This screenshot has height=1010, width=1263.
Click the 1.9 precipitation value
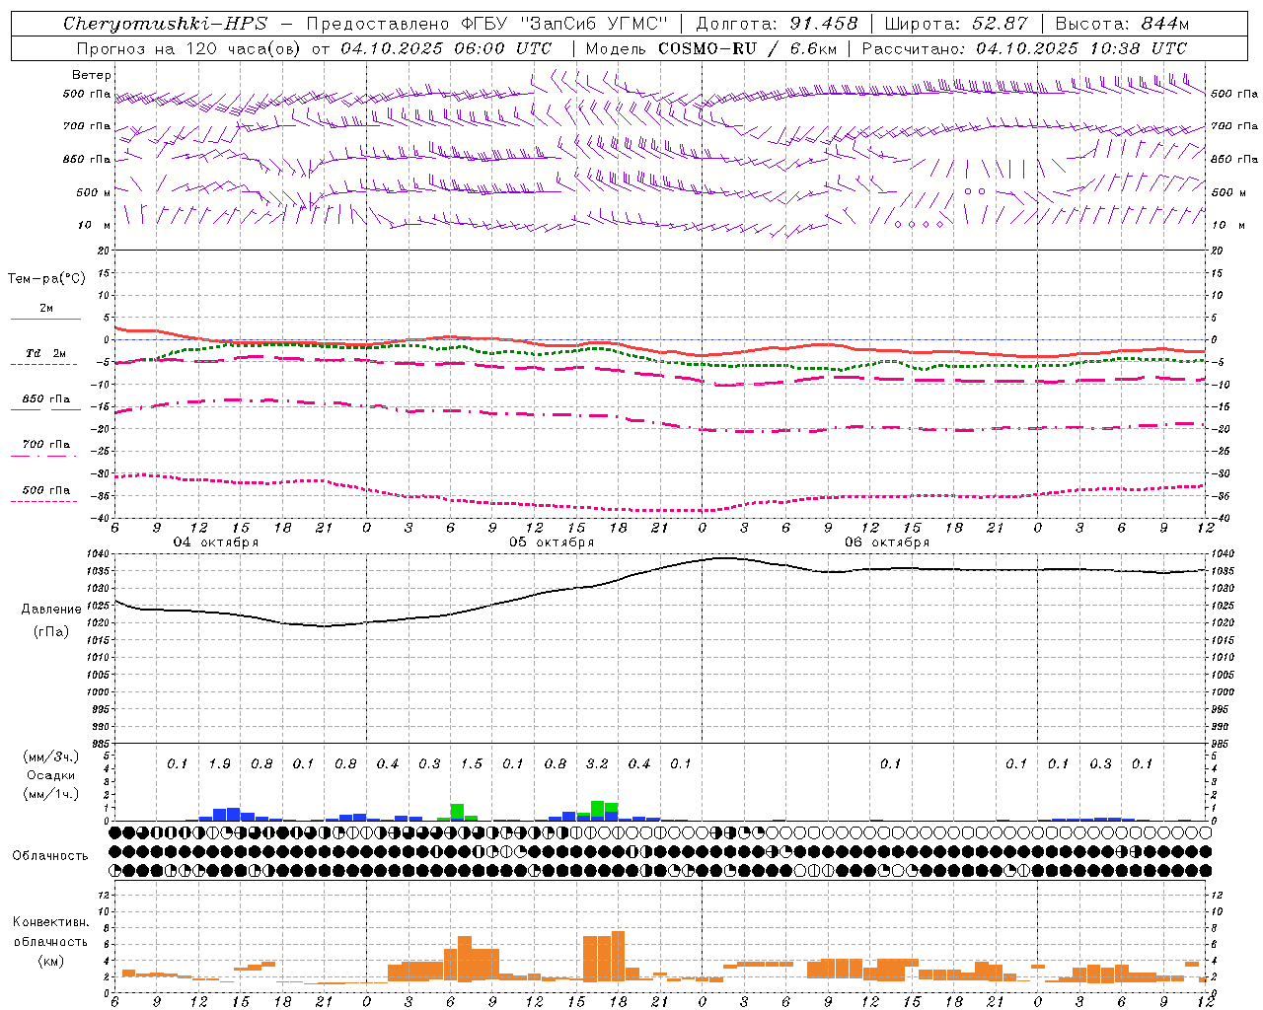click(x=219, y=763)
